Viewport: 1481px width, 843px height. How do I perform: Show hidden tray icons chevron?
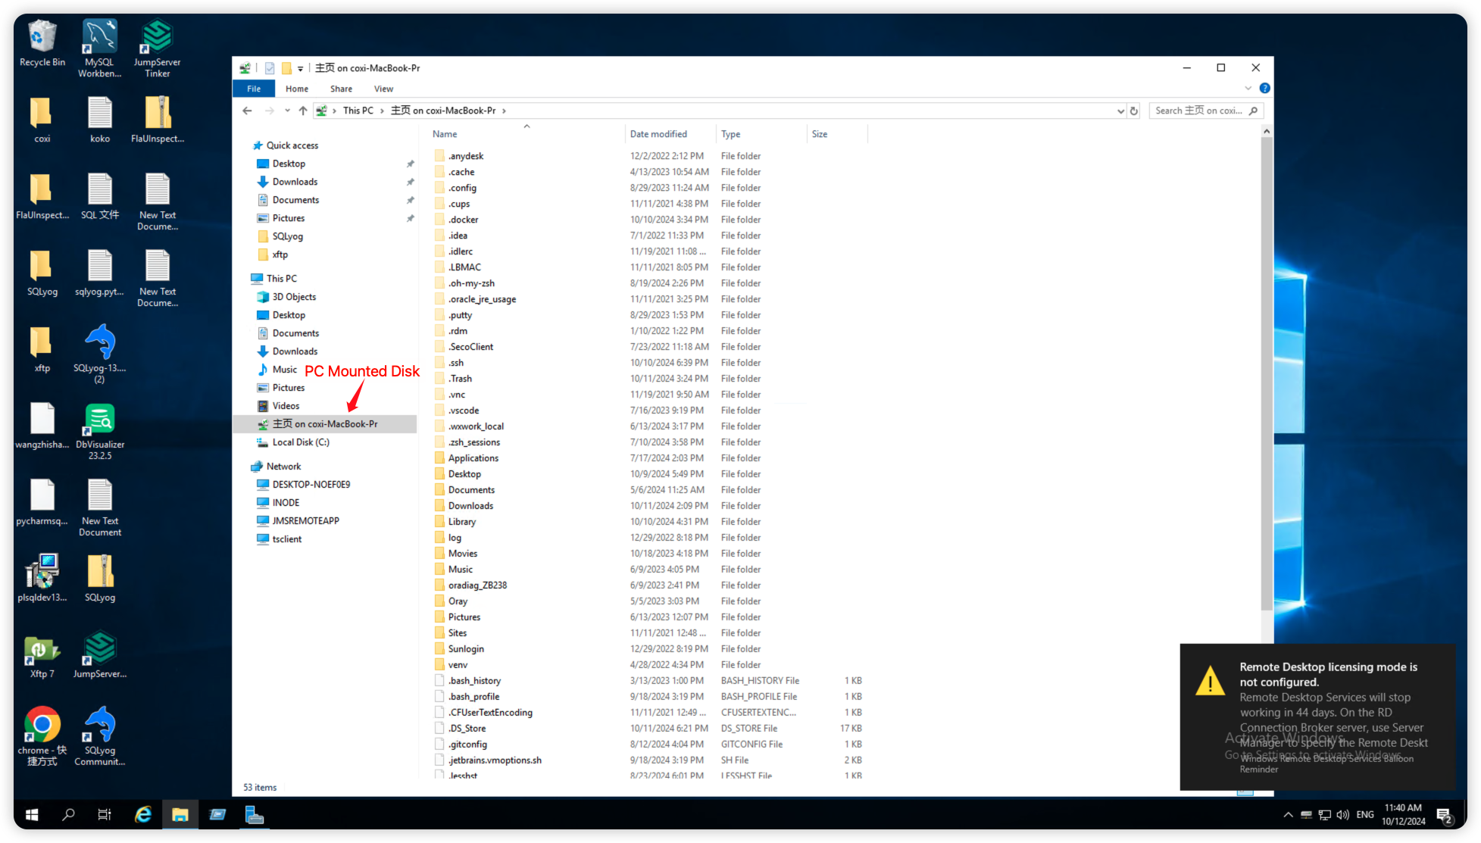pos(1288,815)
